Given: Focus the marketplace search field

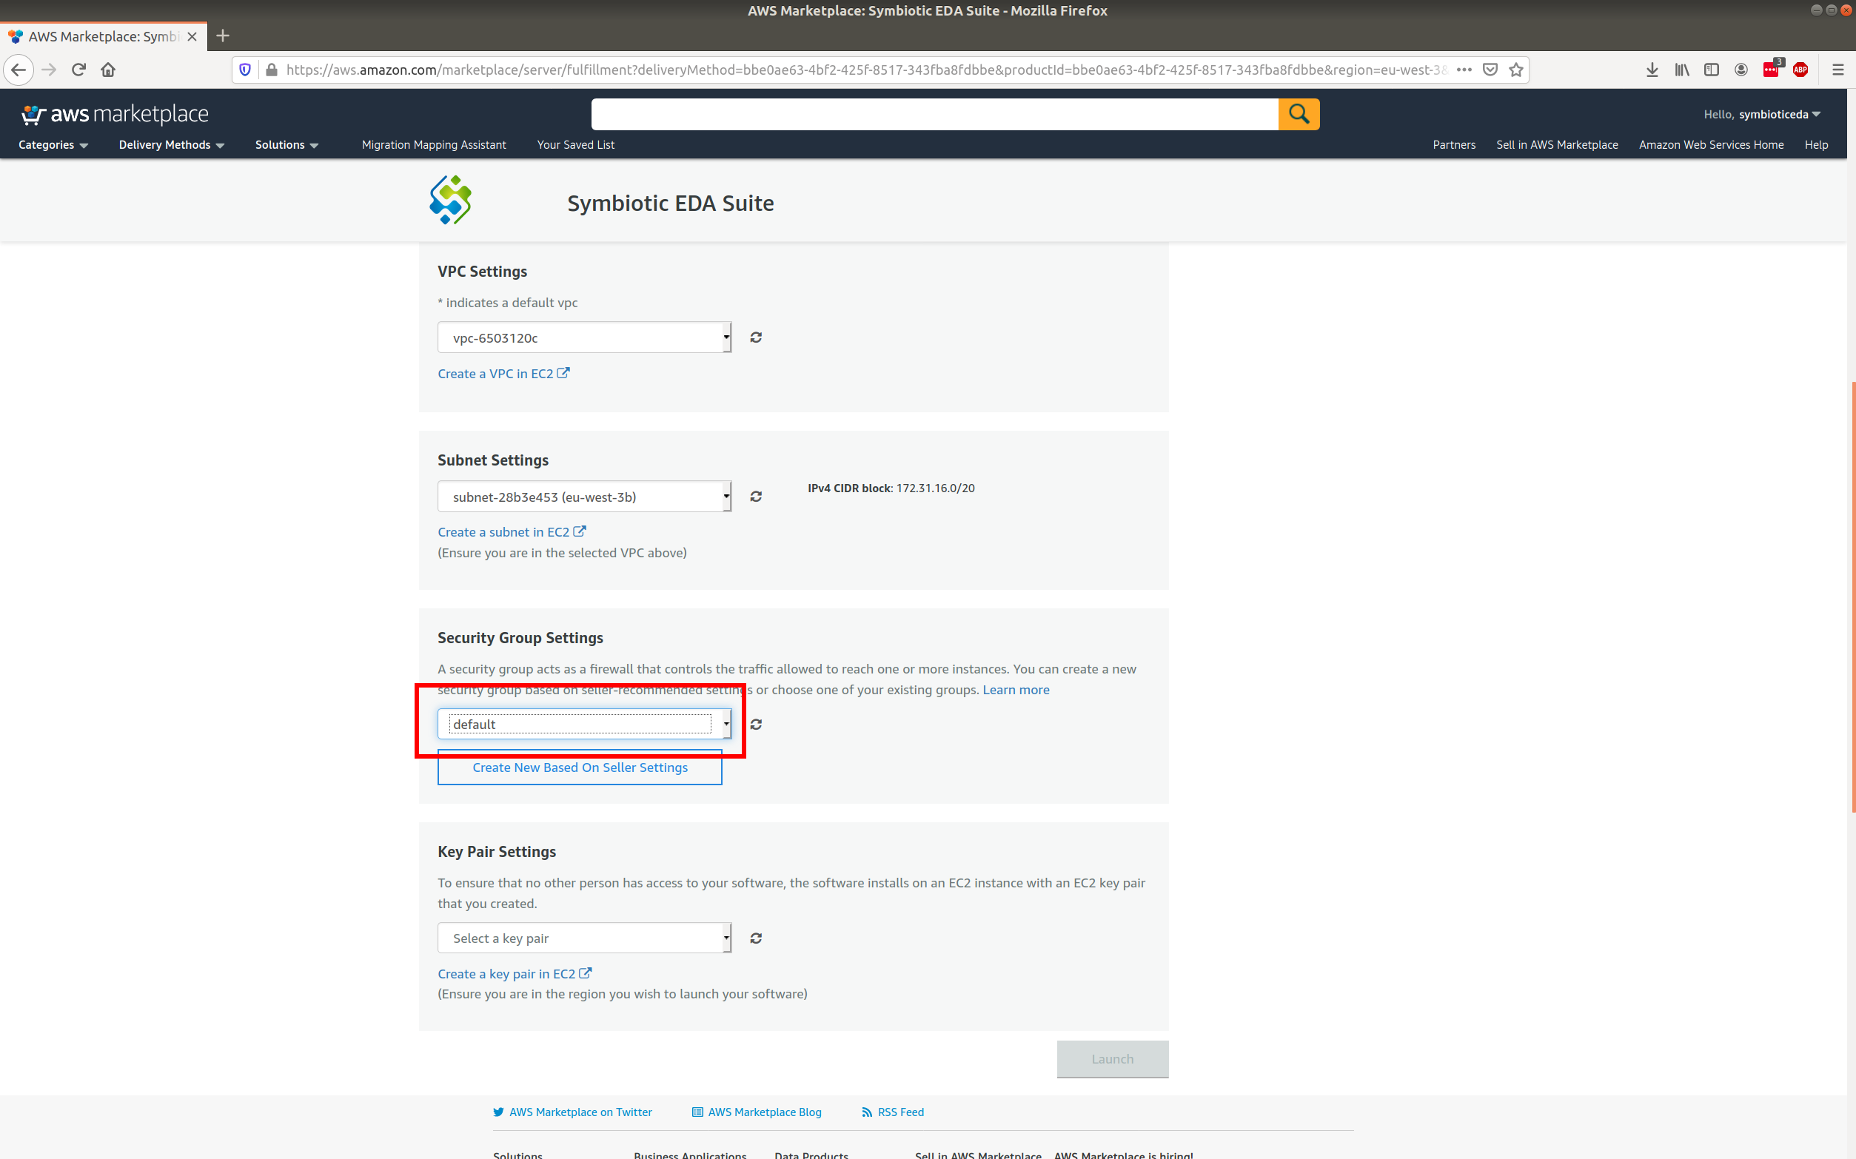Looking at the screenshot, I should click(x=934, y=114).
